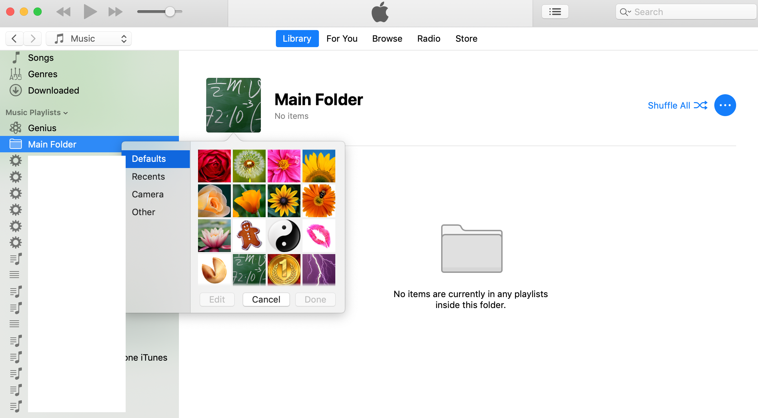
Task: Switch to the For You tab
Action: tap(342, 39)
